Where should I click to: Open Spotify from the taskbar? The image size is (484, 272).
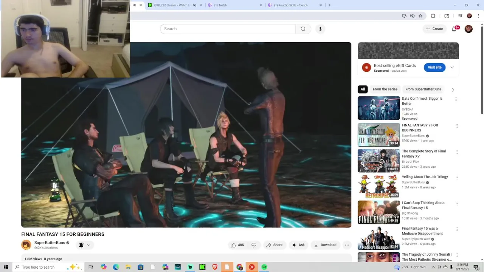[264, 267]
